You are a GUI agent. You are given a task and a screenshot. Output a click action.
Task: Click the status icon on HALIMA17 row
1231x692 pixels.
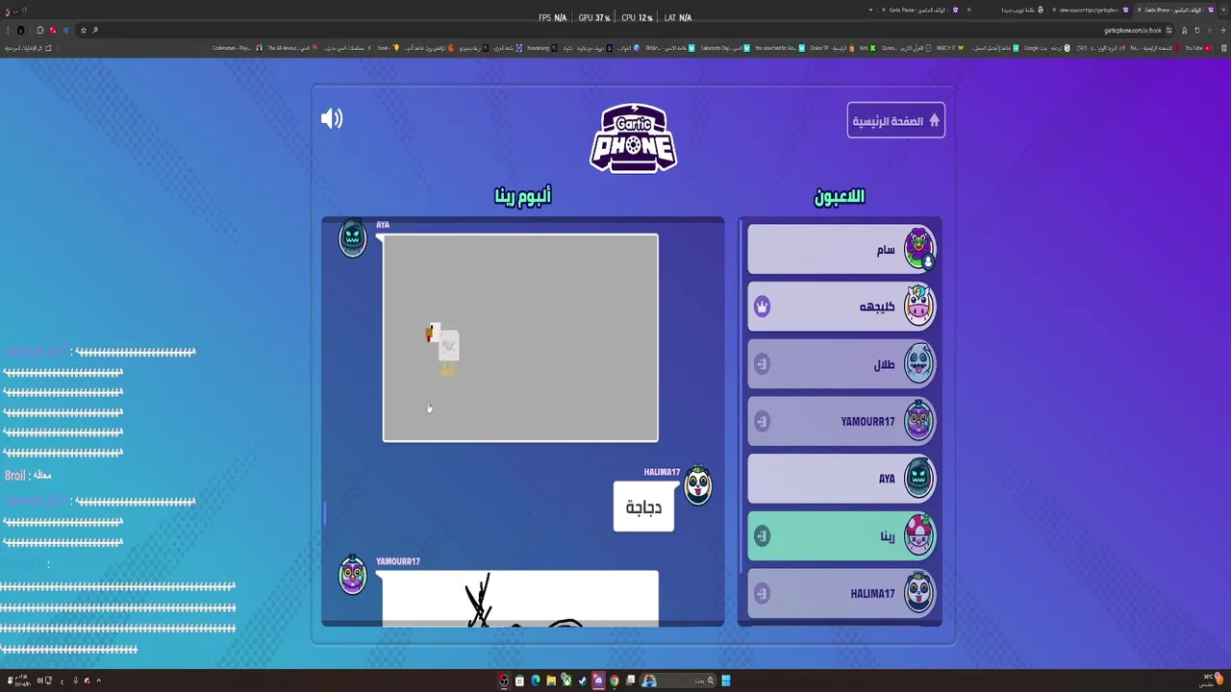tap(762, 593)
